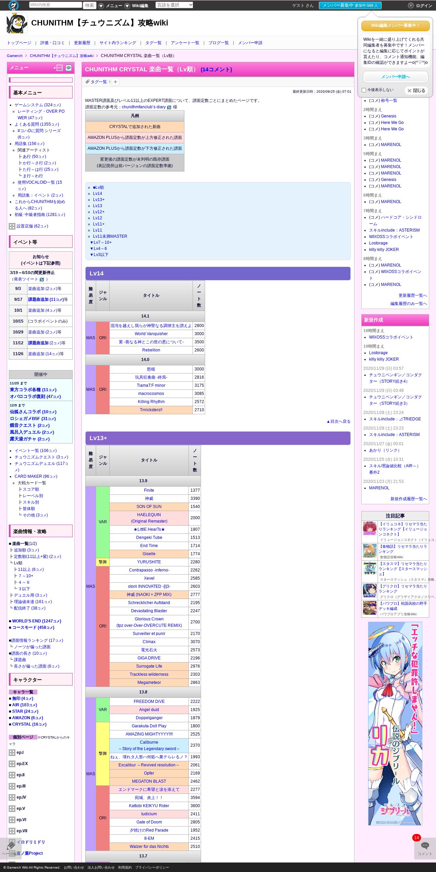Open the トップページ nav item

click(x=19, y=43)
